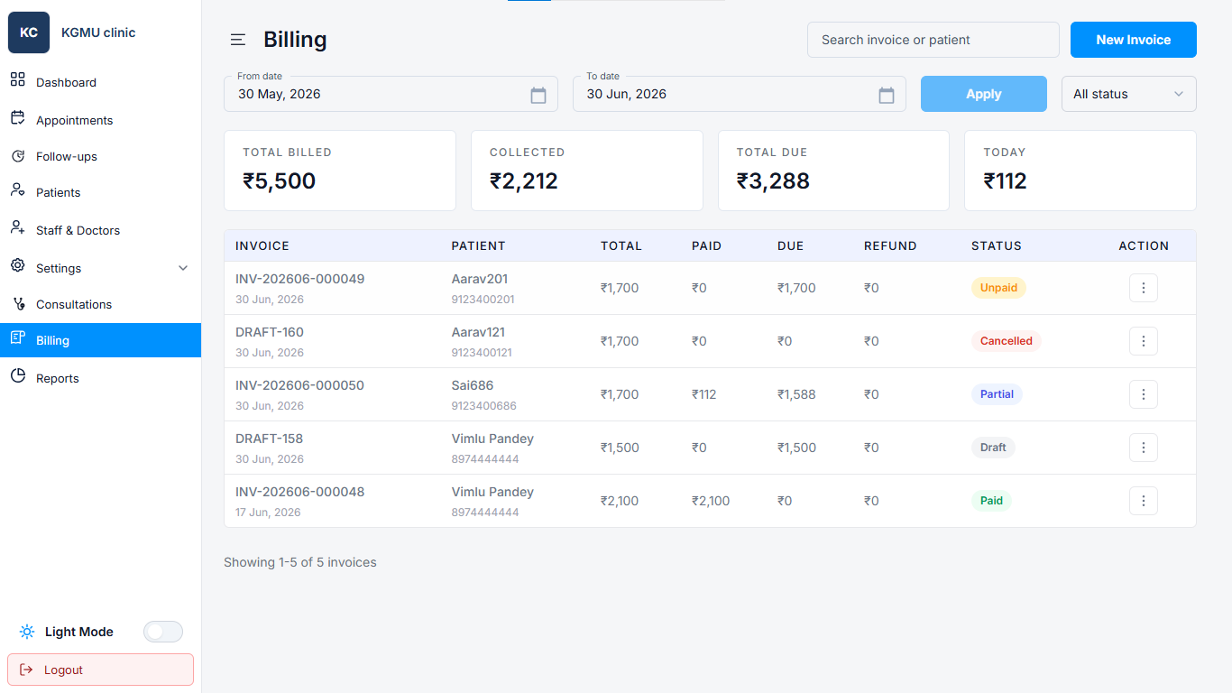
Task: Open the To date calendar icon
Action: 887,95
